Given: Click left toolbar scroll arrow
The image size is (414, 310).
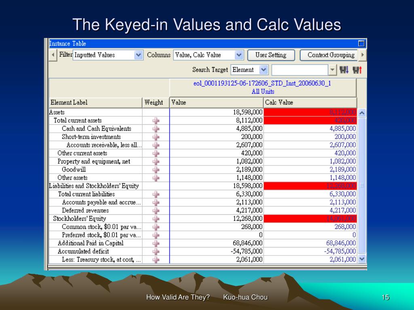Looking at the screenshot, I should [x=53, y=55].
